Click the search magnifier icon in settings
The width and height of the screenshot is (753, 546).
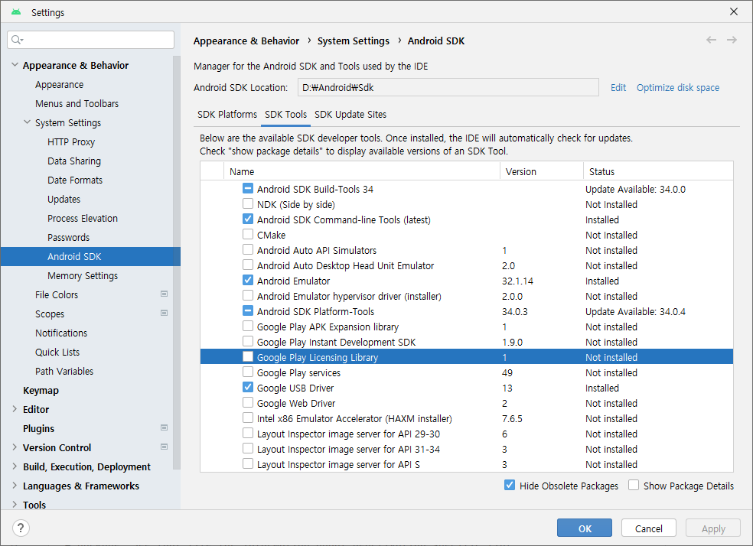18,40
